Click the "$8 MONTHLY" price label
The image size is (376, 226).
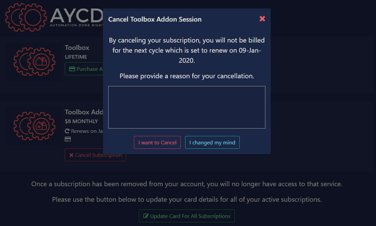[x=81, y=121]
